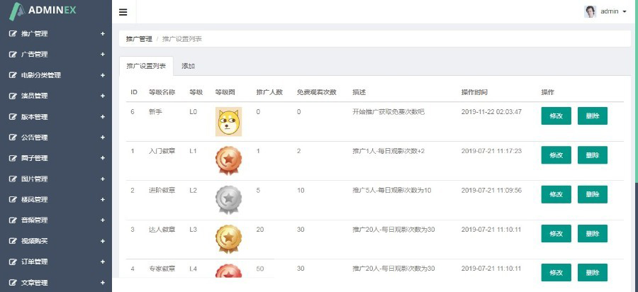
Task: Click the description 推广1人-每日观影次数+2
Action: [x=388, y=151]
